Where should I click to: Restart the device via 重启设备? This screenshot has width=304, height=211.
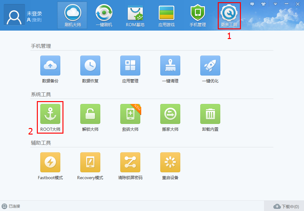click(x=170, y=162)
